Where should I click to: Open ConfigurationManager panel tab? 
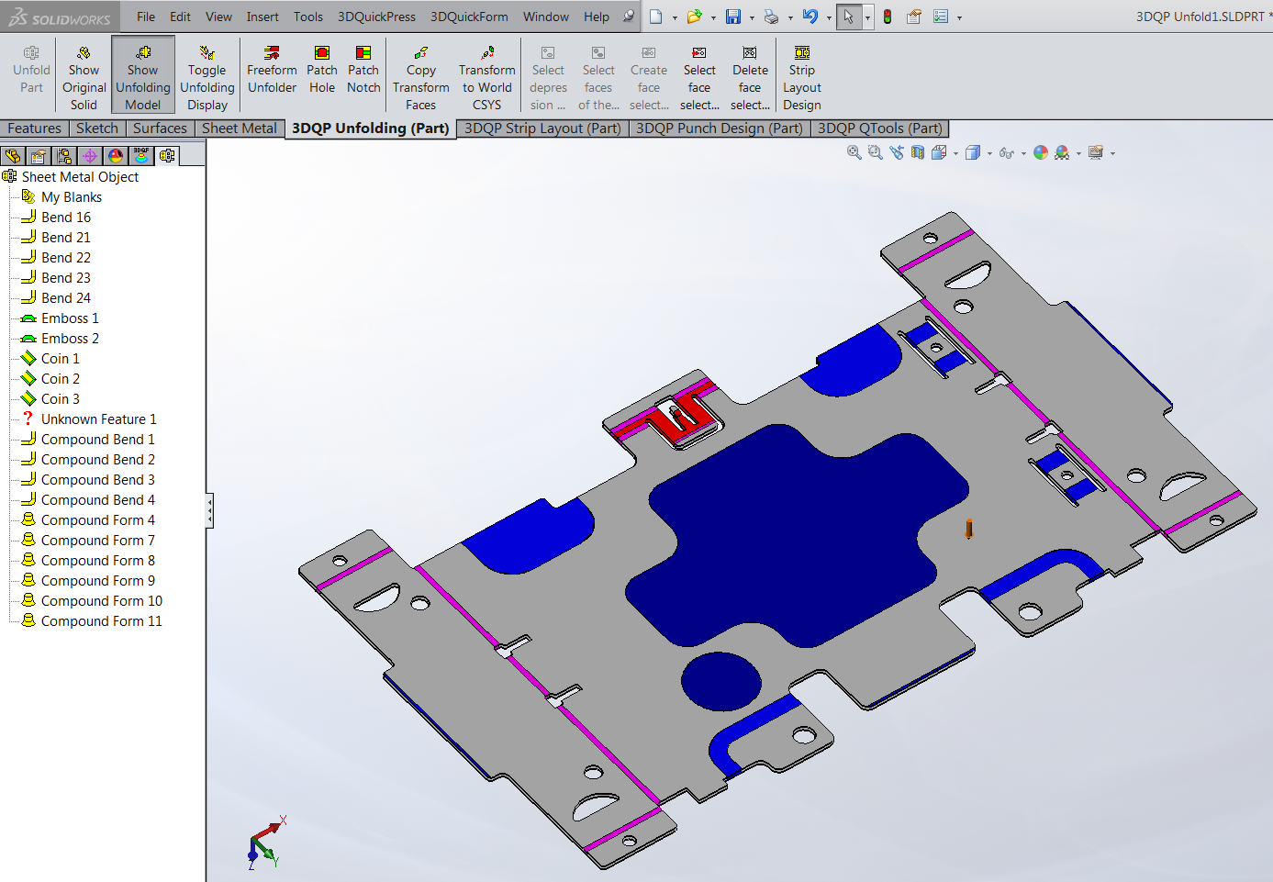[x=64, y=156]
